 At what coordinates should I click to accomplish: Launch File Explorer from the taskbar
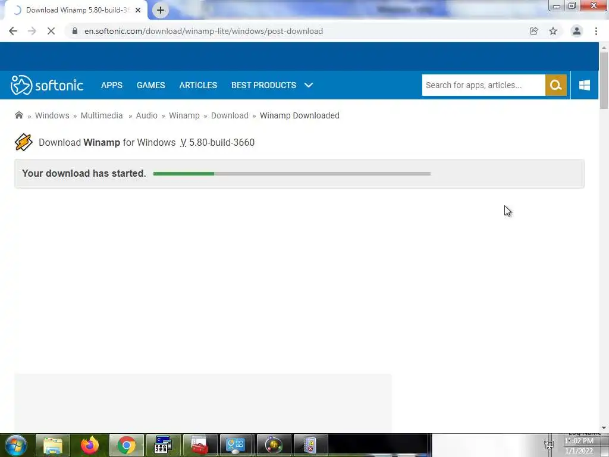53,445
